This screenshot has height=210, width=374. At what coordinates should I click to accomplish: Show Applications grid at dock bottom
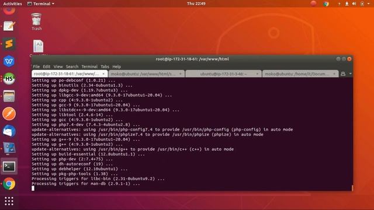coord(9,201)
